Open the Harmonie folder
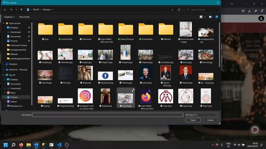Viewport: 266px width, 149px height. 86,29
